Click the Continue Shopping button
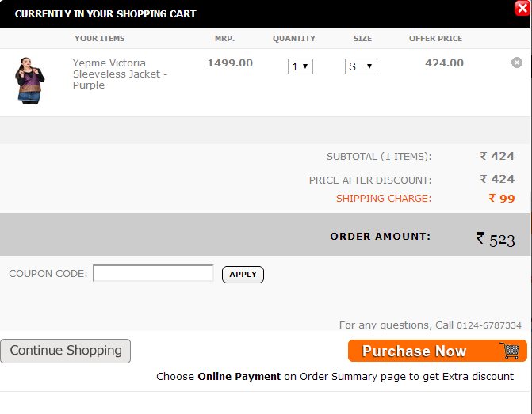This screenshot has width=532, height=414. coord(66,351)
